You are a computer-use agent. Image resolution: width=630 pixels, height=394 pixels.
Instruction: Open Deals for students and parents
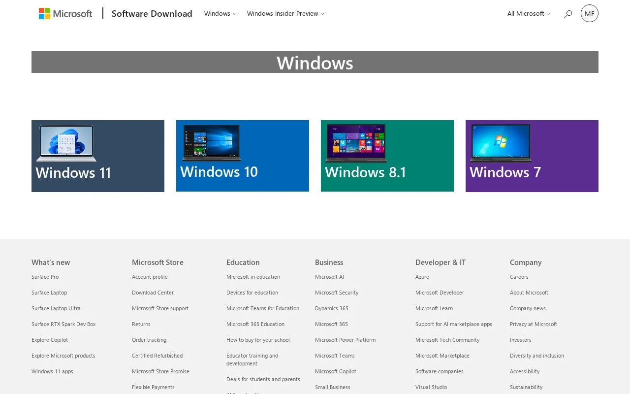tap(263, 379)
